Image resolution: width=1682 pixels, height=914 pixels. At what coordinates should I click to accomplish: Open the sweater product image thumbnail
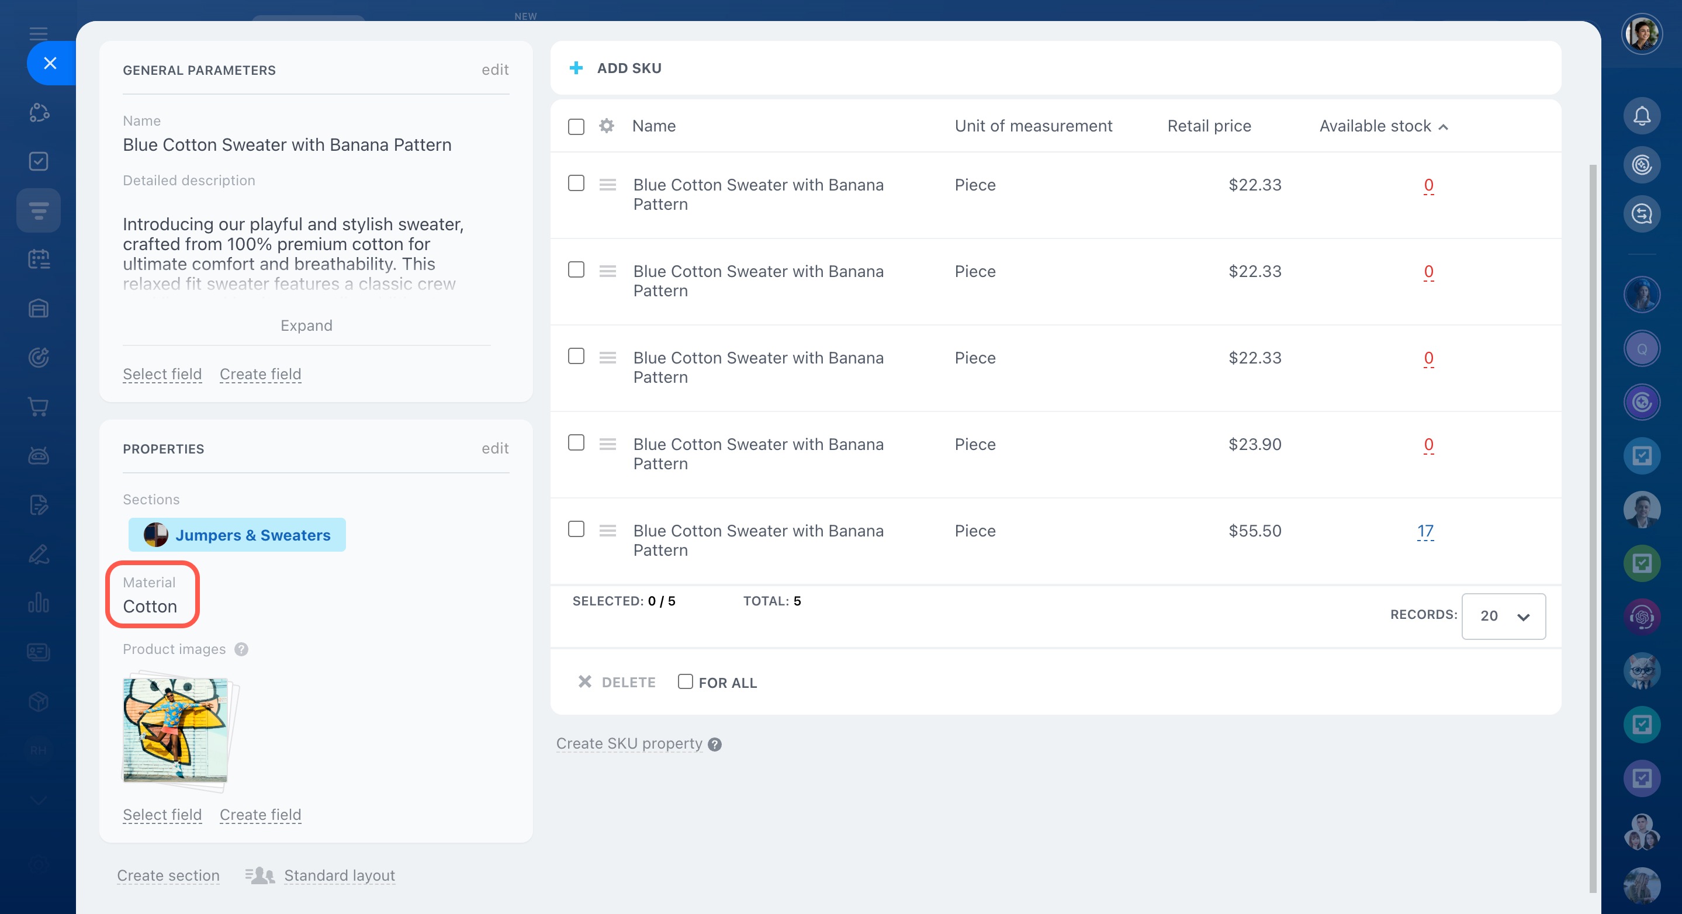tap(175, 729)
